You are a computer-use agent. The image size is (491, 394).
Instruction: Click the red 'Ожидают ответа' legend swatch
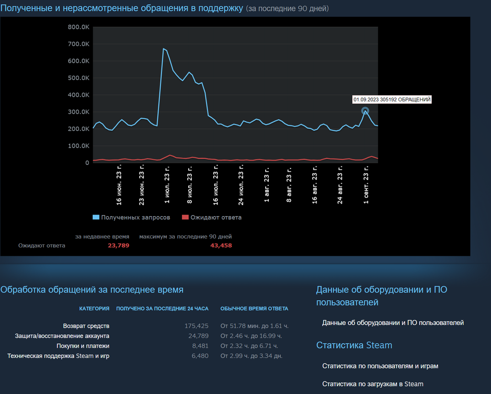point(186,217)
